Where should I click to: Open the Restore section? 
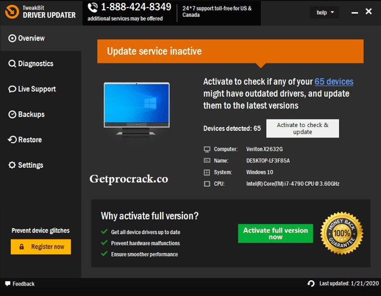click(x=41, y=140)
